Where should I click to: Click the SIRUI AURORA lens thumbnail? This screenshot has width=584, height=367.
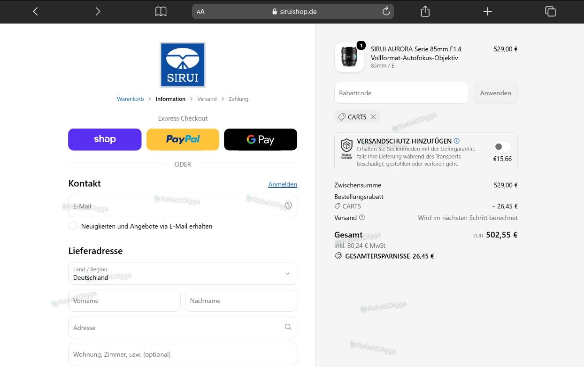tap(349, 57)
